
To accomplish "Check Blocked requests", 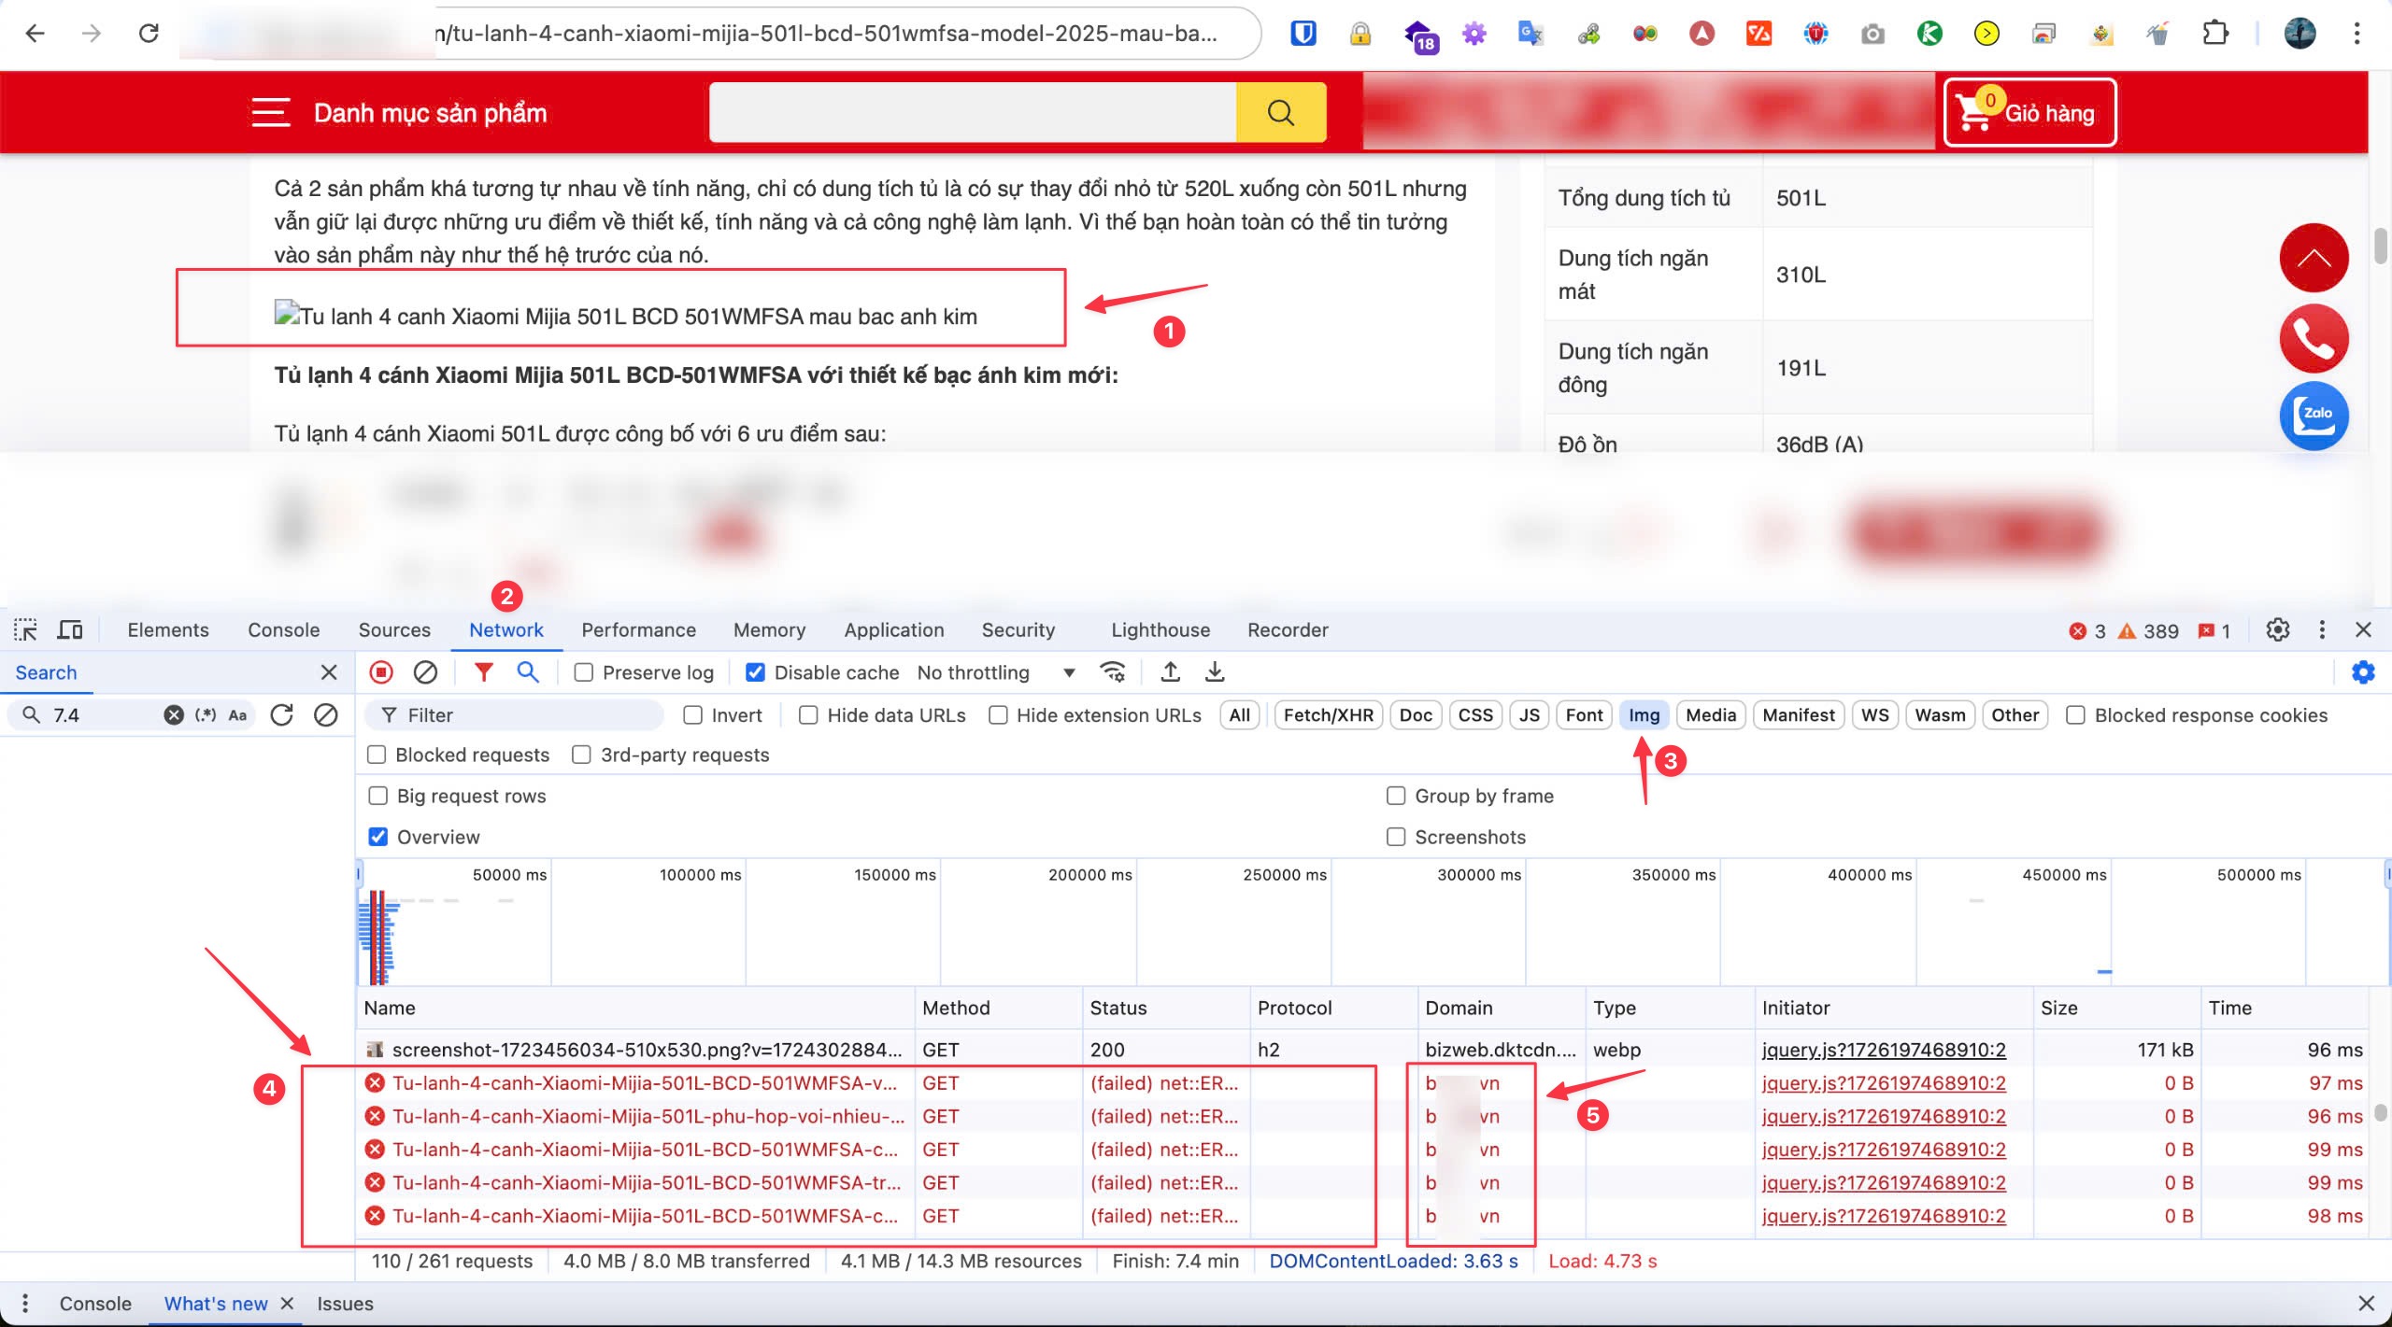I will [377, 755].
